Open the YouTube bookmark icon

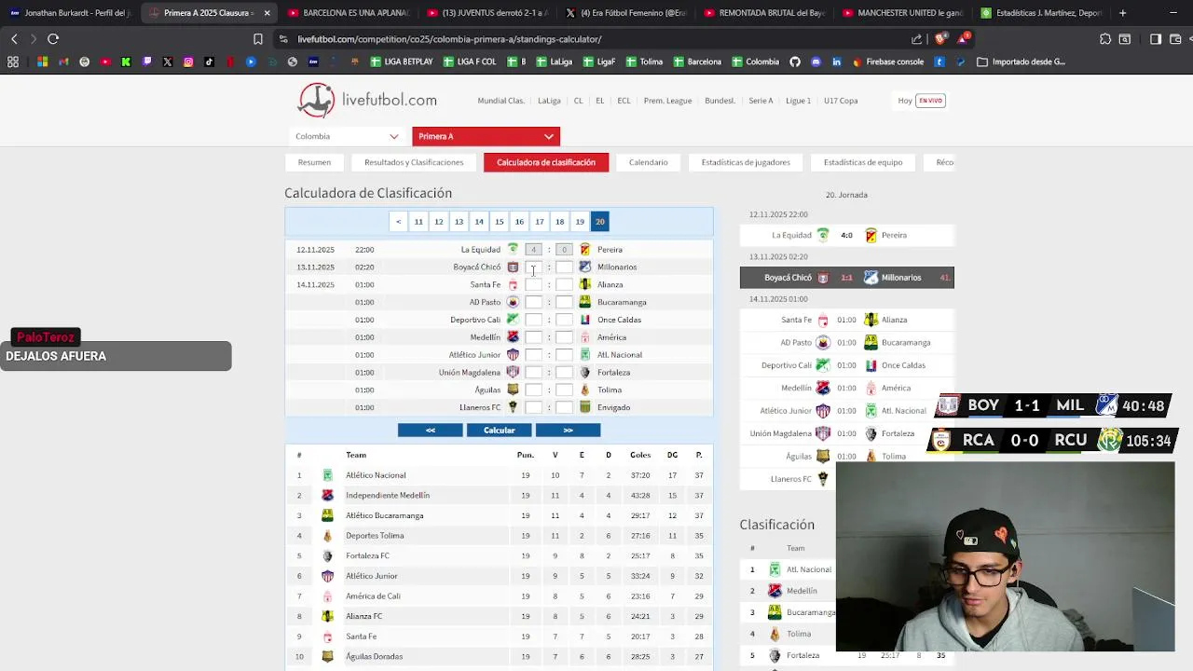tap(105, 62)
